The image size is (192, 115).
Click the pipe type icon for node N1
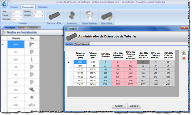[x=32, y=52]
